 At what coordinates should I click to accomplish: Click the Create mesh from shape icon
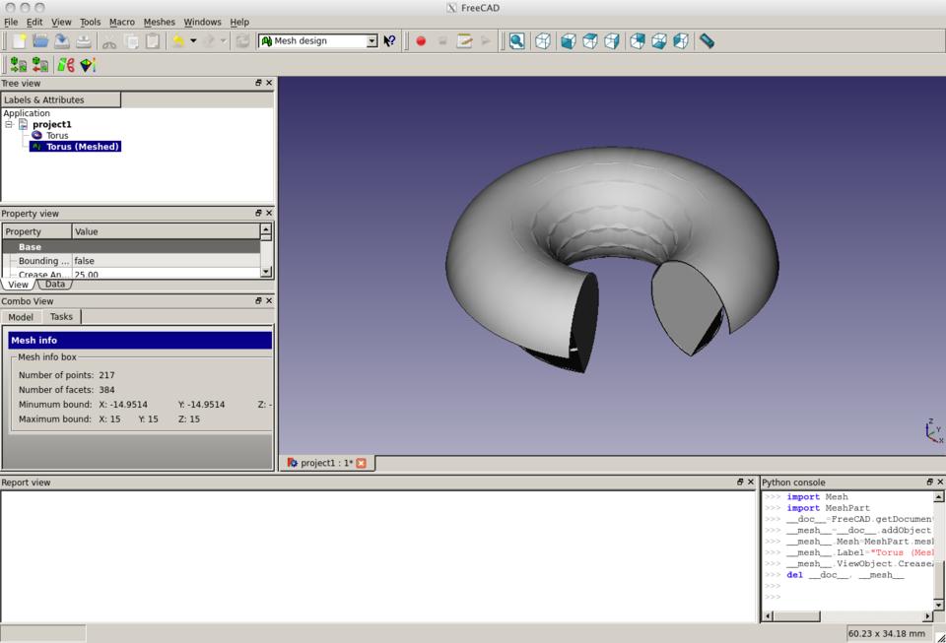[65, 65]
